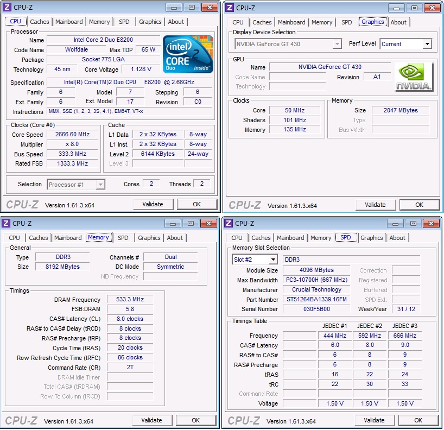The height and width of the screenshot is (430, 444).
Task: Open the NVIDIA GeForce GT 430 device dropdown
Action: tap(337, 44)
